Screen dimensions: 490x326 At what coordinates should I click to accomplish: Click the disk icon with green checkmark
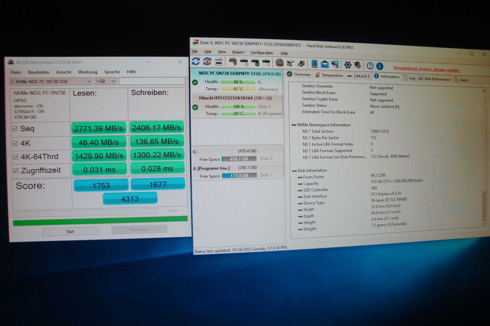coord(255,63)
